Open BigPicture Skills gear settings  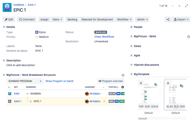pyautogui.click(x=189, y=37)
